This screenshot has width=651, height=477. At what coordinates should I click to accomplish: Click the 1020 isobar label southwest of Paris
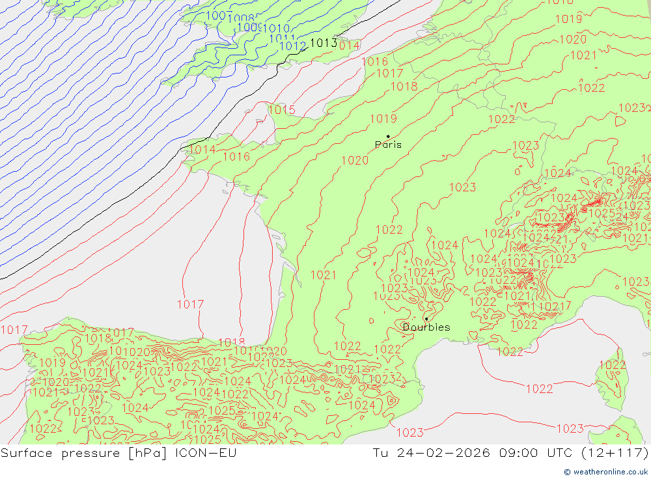click(x=355, y=160)
